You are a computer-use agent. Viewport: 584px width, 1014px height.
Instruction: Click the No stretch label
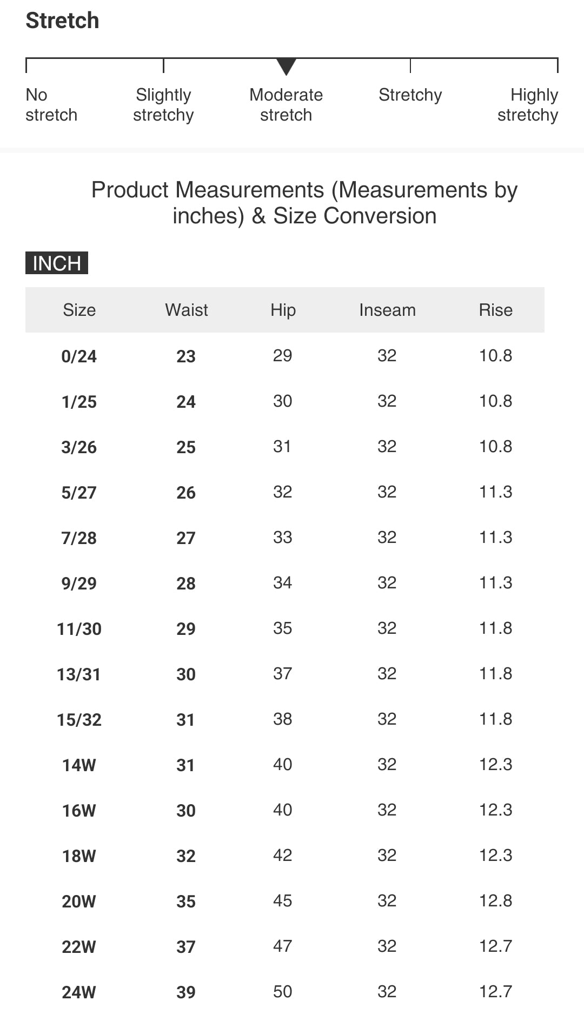click(51, 105)
